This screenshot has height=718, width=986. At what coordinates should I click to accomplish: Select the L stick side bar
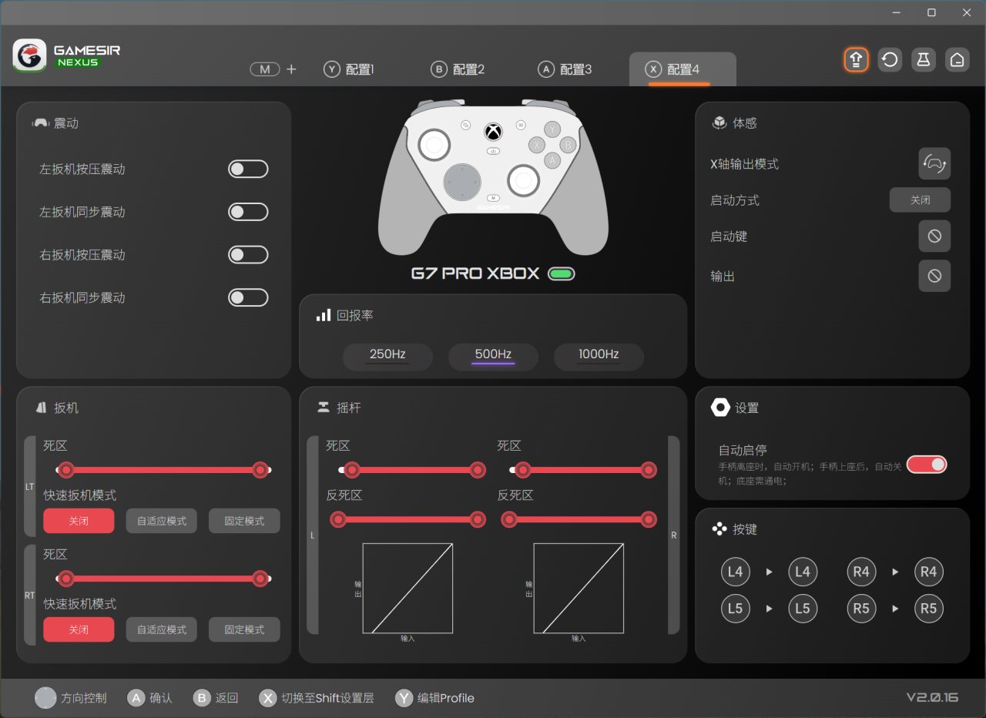(313, 535)
